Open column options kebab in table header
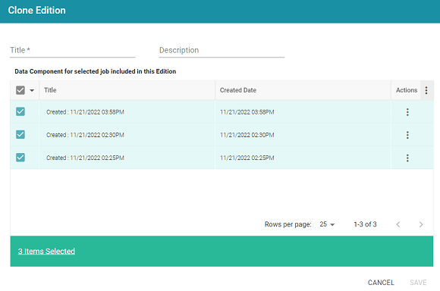 [x=426, y=90]
